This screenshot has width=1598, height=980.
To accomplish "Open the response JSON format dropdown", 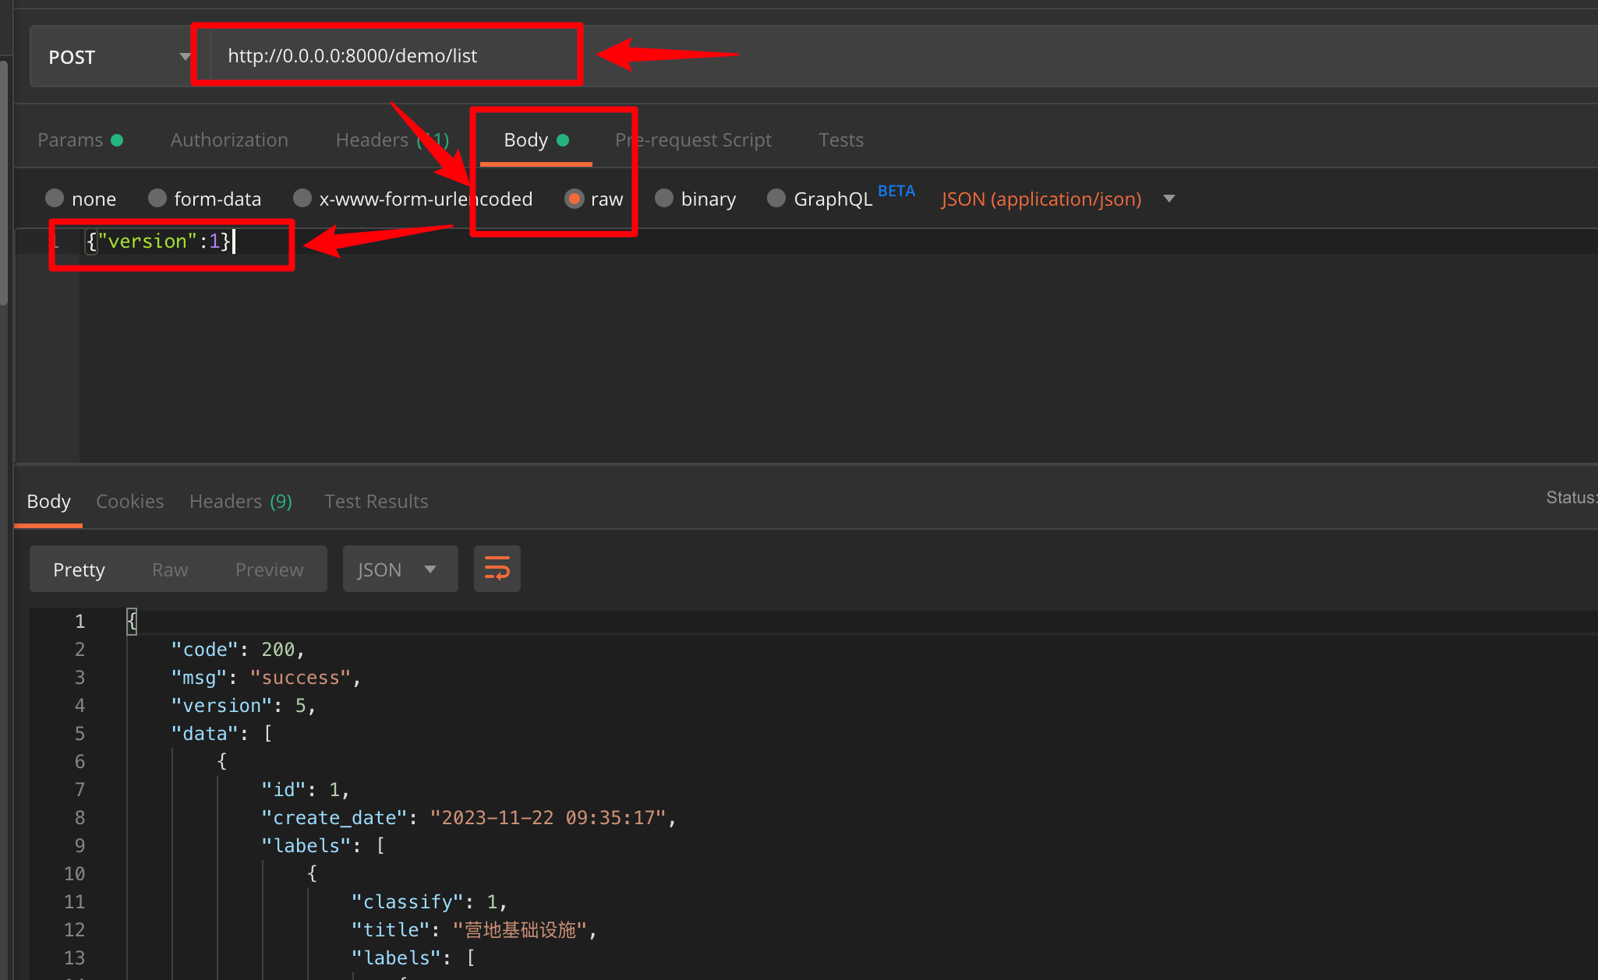I will tap(399, 569).
